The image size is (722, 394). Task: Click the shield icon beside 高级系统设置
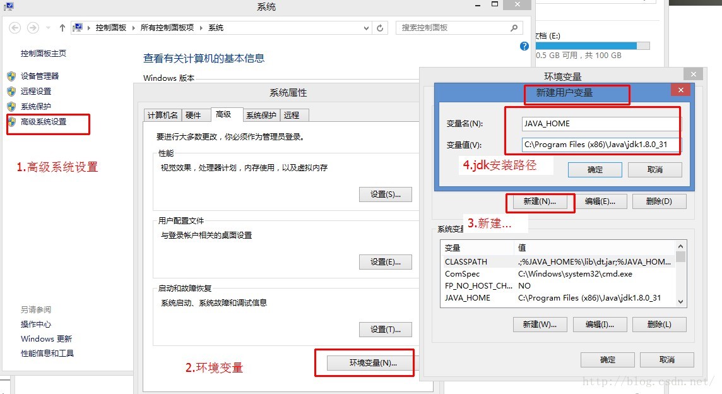(x=11, y=122)
